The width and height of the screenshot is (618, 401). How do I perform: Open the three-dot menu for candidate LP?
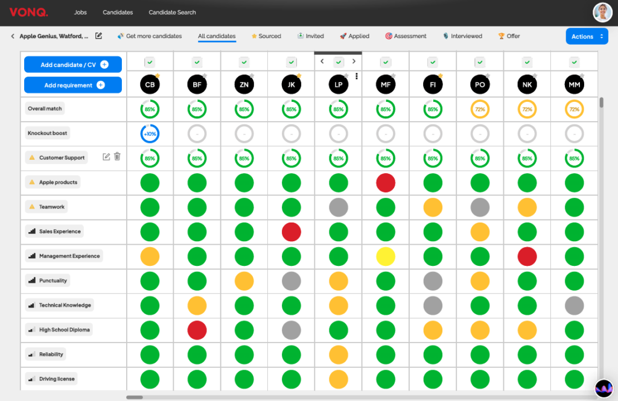click(x=357, y=77)
